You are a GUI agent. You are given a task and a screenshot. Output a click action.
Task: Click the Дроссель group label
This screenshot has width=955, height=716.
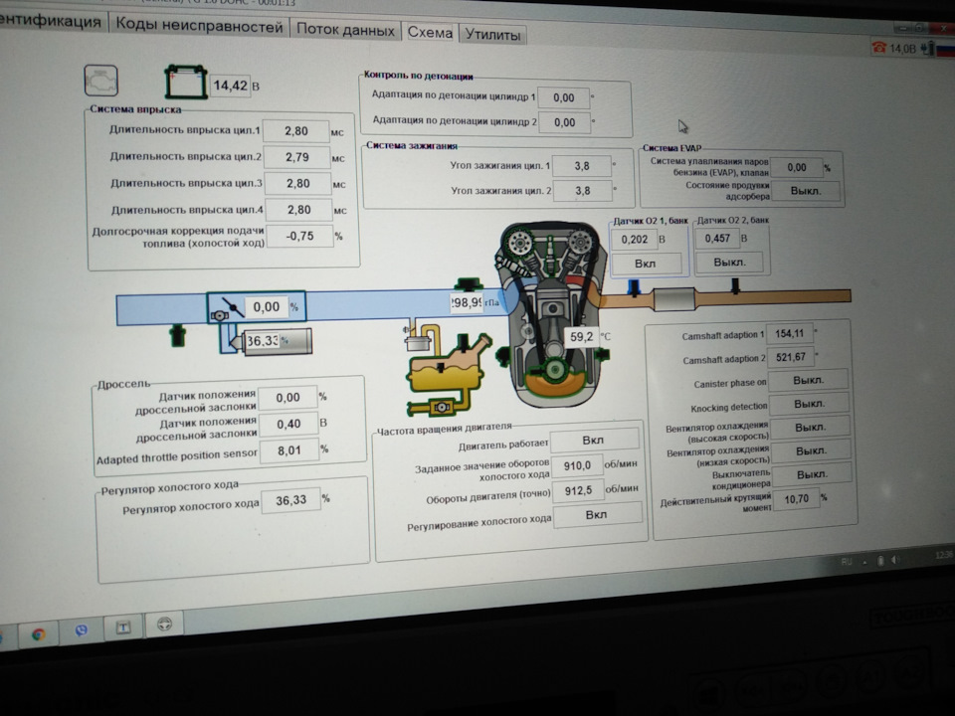click(123, 384)
